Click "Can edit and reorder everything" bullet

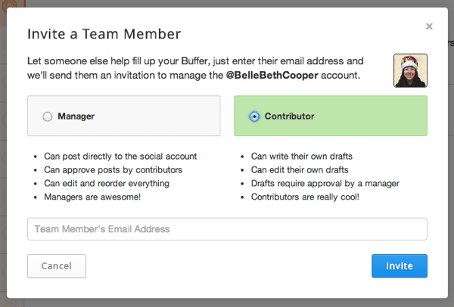tap(107, 183)
